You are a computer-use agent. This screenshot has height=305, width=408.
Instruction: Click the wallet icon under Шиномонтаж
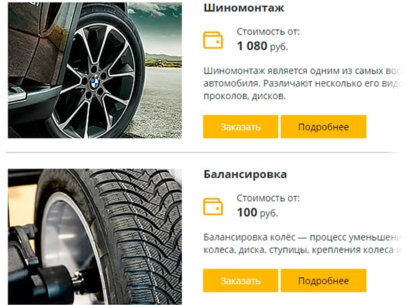click(x=213, y=40)
